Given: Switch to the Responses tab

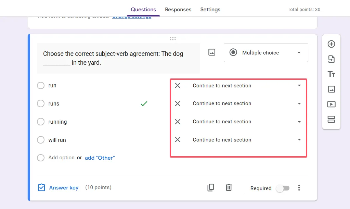Looking at the screenshot, I should coord(178,10).
